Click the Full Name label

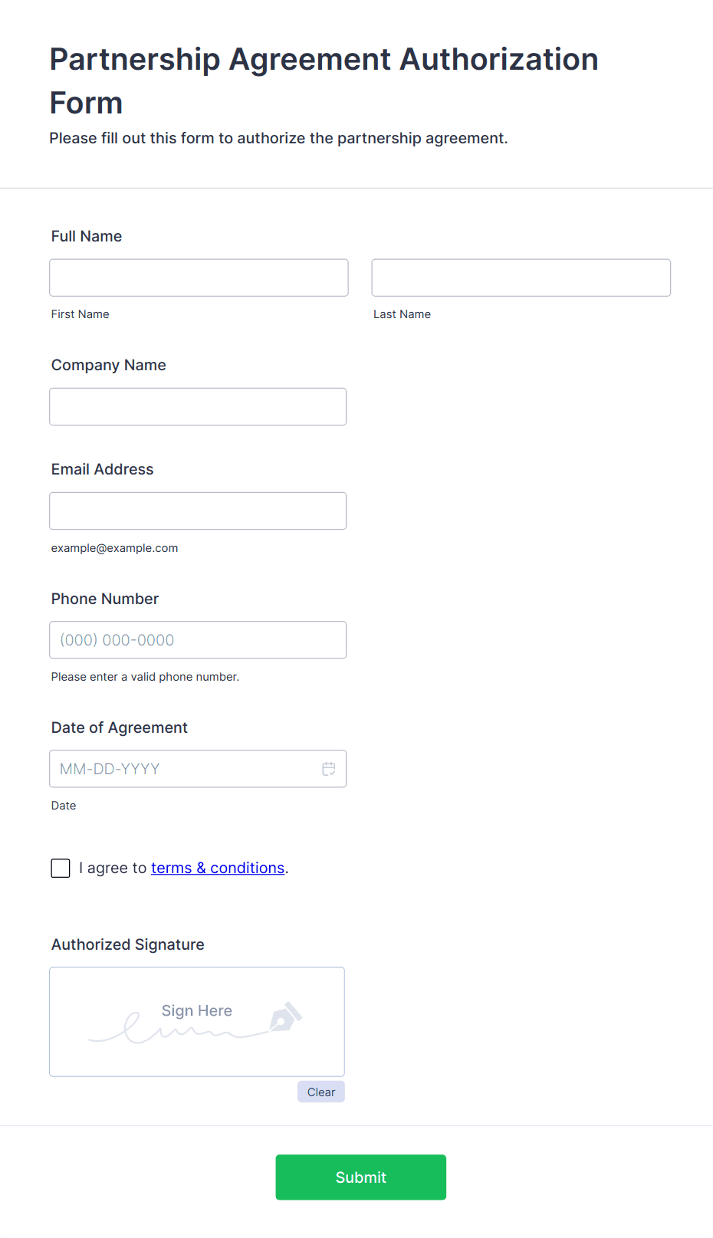(x=87, y=236)
